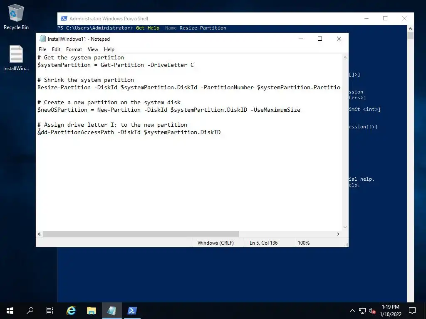Switch to PowerShell via its taskbar icon

pos(132,311)
